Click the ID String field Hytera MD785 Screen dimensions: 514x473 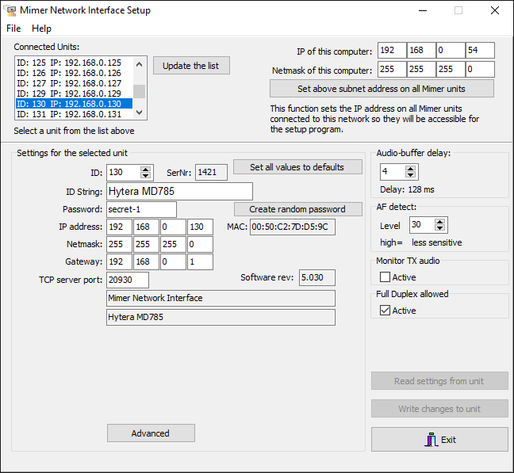pyautogui.click(x=179, y=192)
